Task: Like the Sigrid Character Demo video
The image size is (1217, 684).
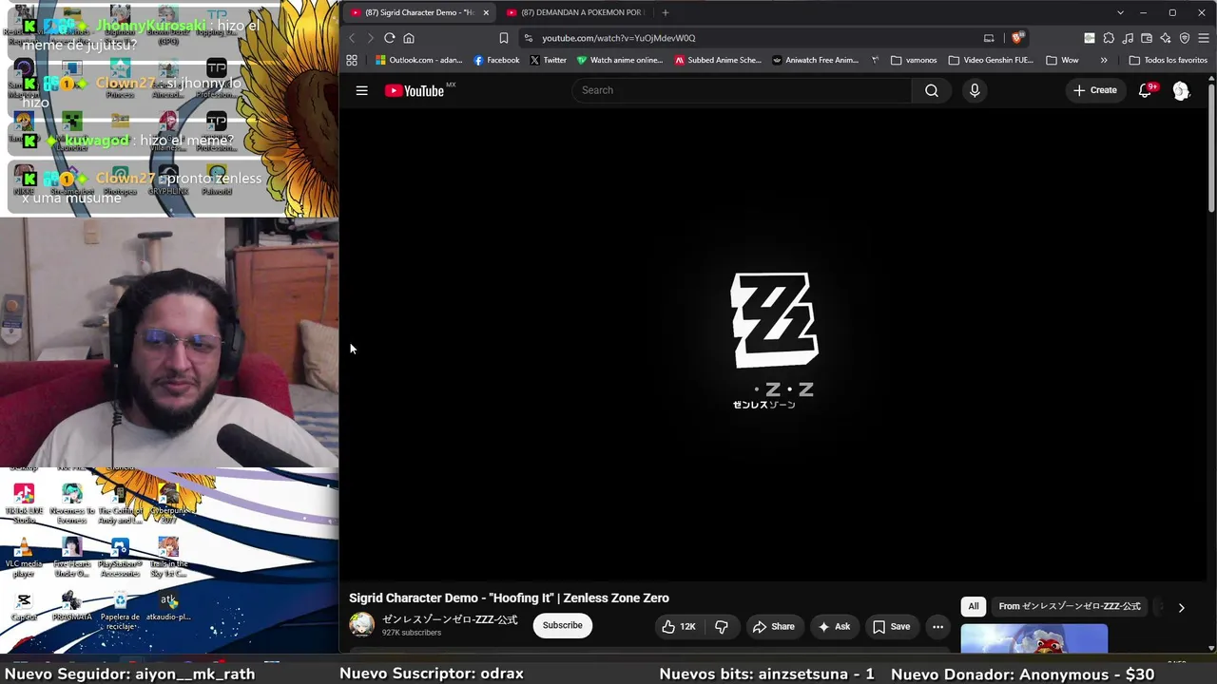Action: pyautogui.click(x=679, y=627)
